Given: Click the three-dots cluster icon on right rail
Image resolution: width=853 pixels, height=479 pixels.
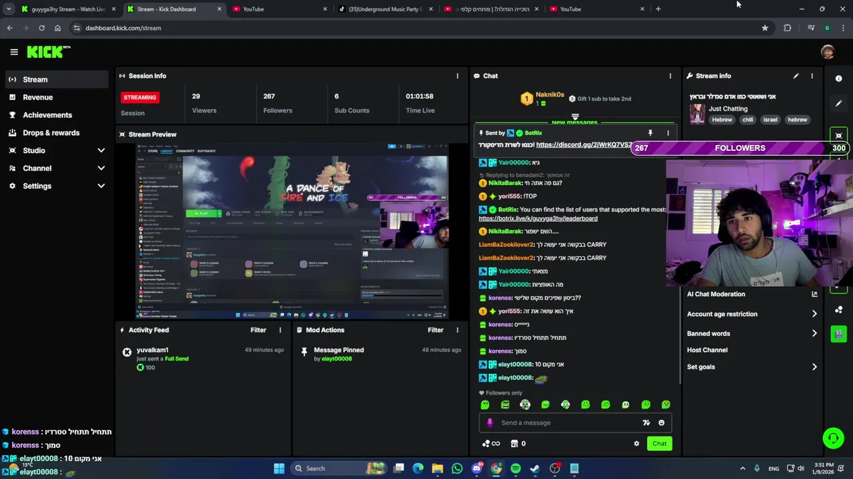Looking at the screenshot, I should [x=838, y=310].
